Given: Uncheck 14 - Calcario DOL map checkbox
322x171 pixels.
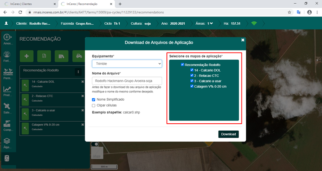Looking at the screenshot, I should pos(192,70).
